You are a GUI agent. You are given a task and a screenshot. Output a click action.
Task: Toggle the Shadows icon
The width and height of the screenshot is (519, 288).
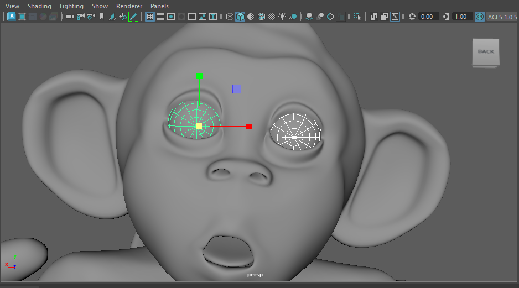pos(293,17)
